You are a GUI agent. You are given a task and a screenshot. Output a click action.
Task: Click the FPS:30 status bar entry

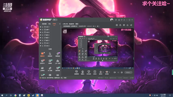(106, 78)
